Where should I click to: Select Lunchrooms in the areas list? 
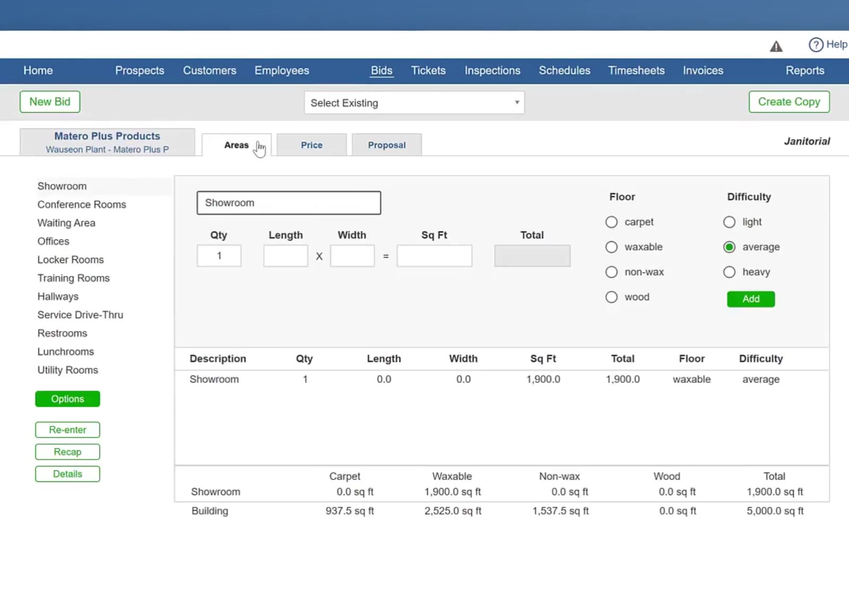click(65, 352)
